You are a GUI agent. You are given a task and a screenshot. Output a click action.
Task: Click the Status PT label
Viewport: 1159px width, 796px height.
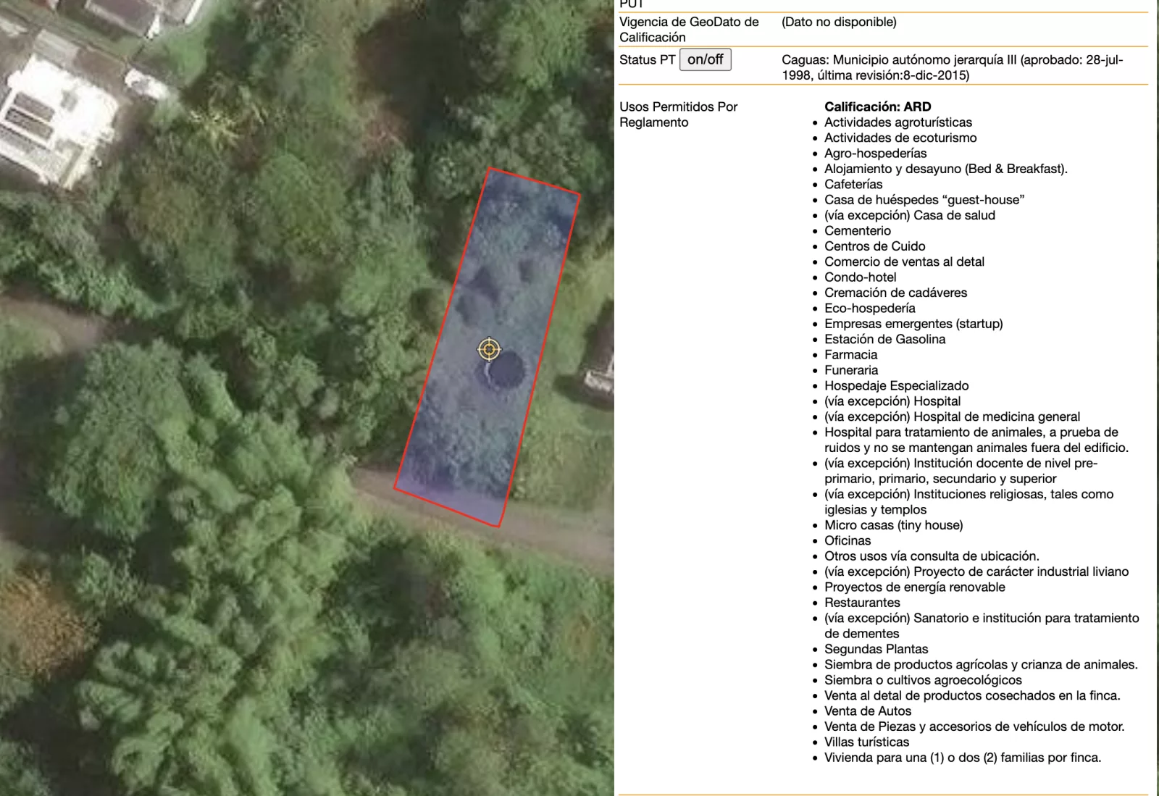tap(647, 59)
